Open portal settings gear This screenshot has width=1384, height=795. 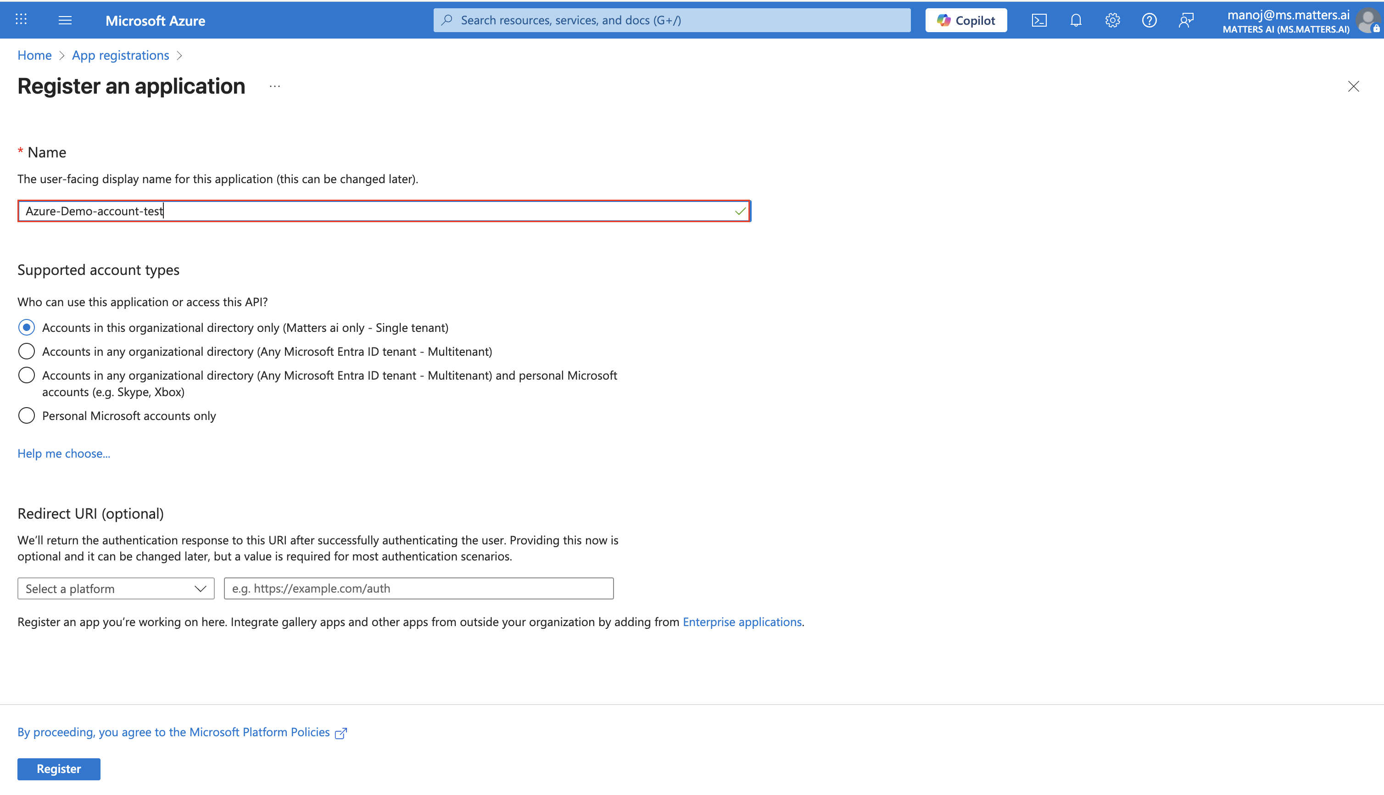tap(1112, 20)
